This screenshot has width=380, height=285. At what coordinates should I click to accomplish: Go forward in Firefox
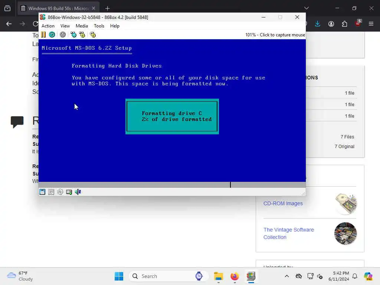coord(22,24)
